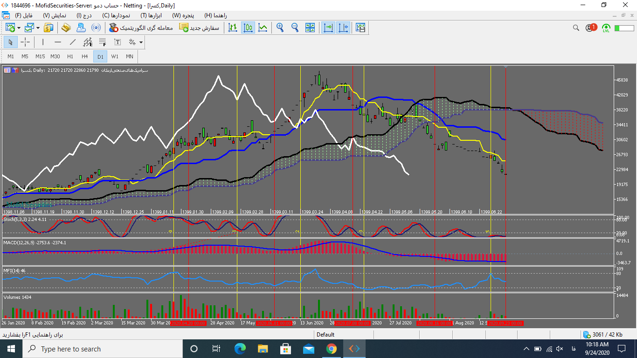Select M15 timeframe
The height and width of the screenshot is (358, 637).
pos(40,56)
